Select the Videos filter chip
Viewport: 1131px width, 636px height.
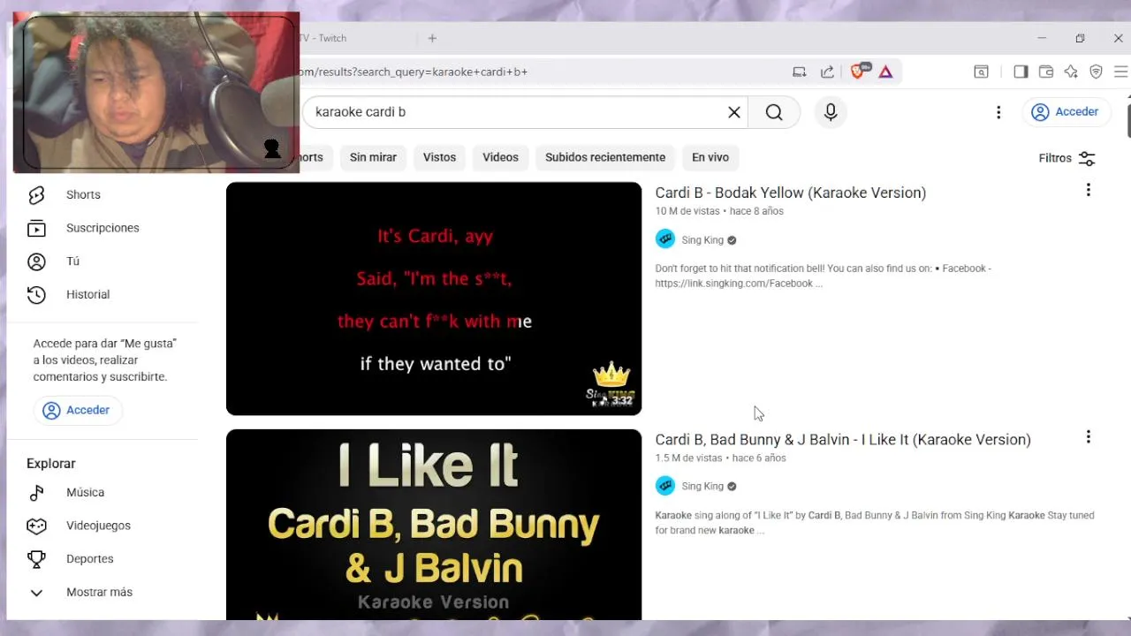pos(500,157)
